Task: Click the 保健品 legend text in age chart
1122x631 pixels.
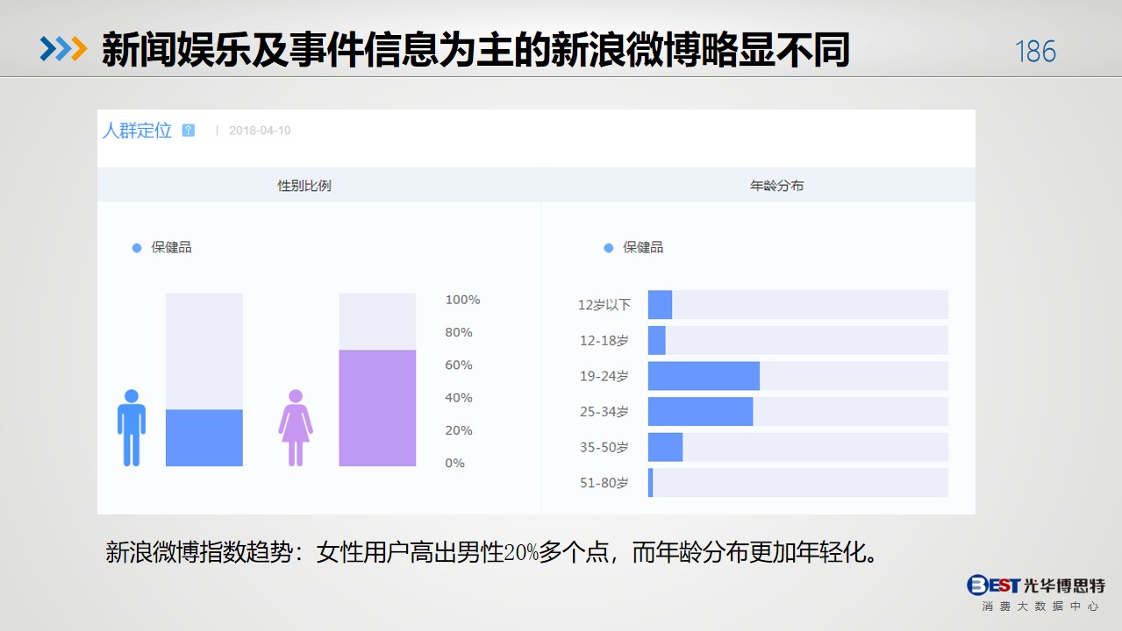Action: pos(643,248)
